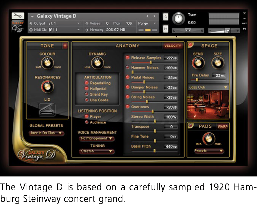Adjust the Size knob in Space panel
The width and height of the screenshot is (257, 207).
217,62
